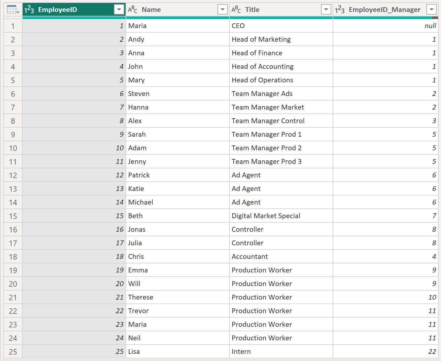The width and height of the screenshot is (441, 361).
Task: Open the filter dropdown on Title column
Action: coord(326,9)
